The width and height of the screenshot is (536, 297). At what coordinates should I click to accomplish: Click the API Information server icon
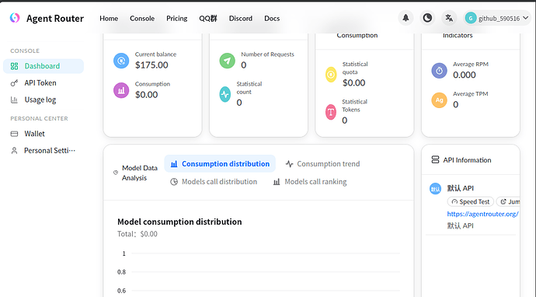point(435,160)
